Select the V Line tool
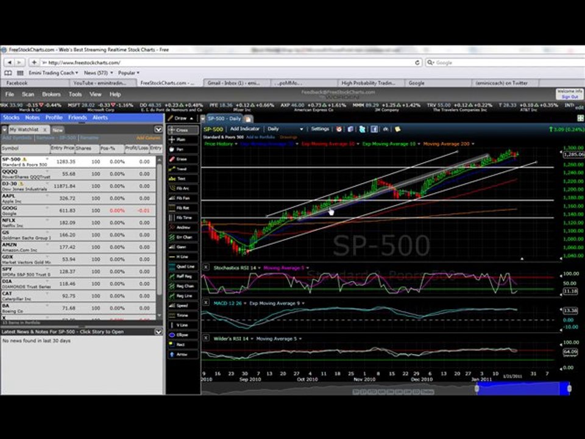 [183, 325]
